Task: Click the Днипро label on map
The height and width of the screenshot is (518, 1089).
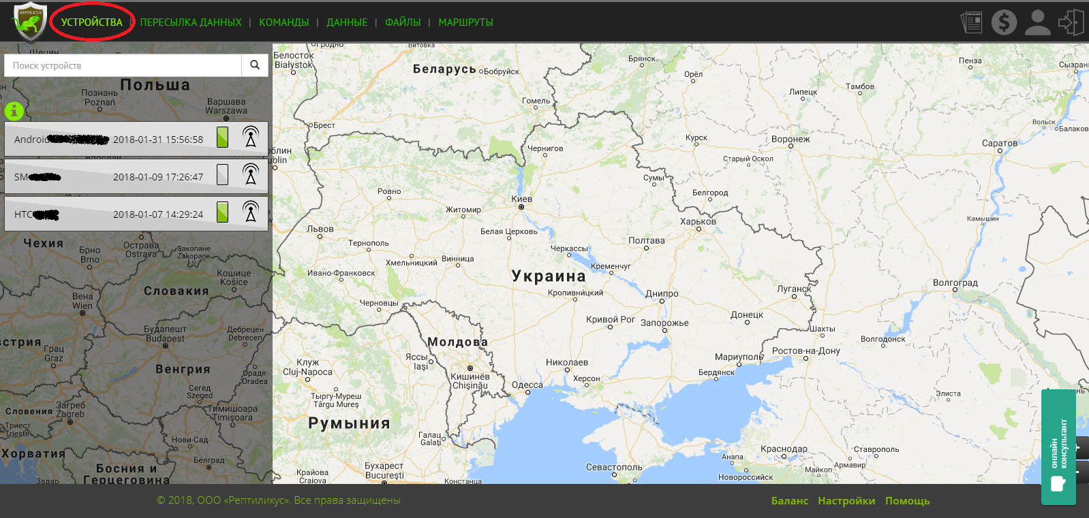Action: 662,293
